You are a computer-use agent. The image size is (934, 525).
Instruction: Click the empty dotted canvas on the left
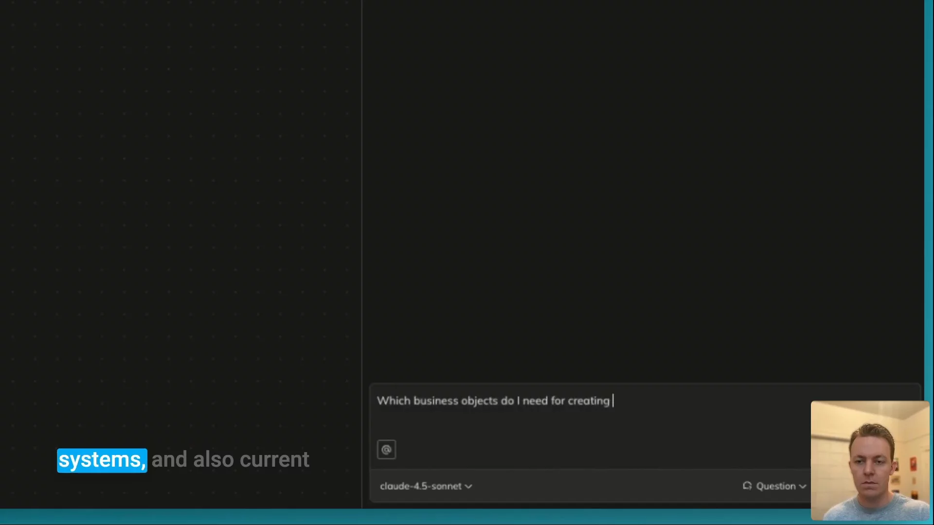coord(180,194)
